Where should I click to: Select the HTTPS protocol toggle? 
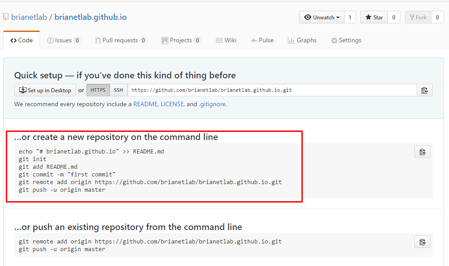click(98, 90)
